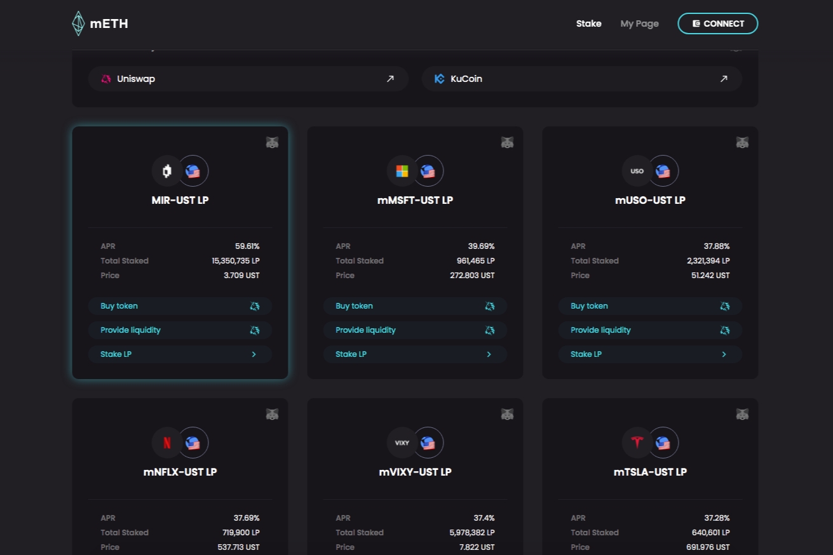
Task: Click the 59.61% APR value
Action: [x=247, y=246]
